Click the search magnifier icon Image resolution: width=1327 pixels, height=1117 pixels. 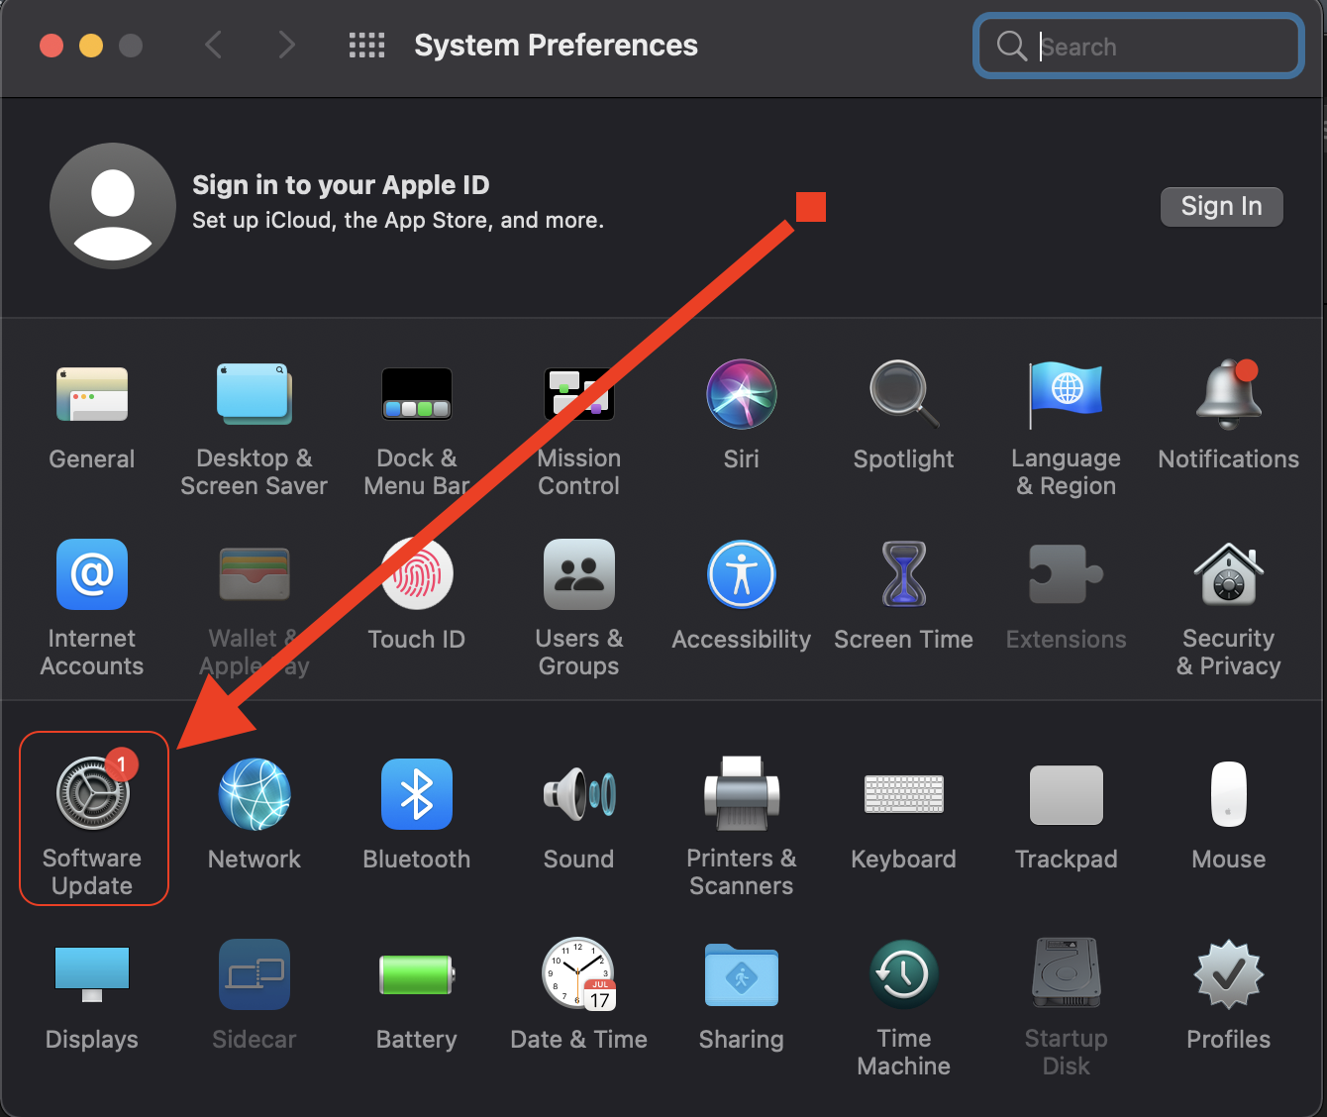click(x=1011, y=46)
